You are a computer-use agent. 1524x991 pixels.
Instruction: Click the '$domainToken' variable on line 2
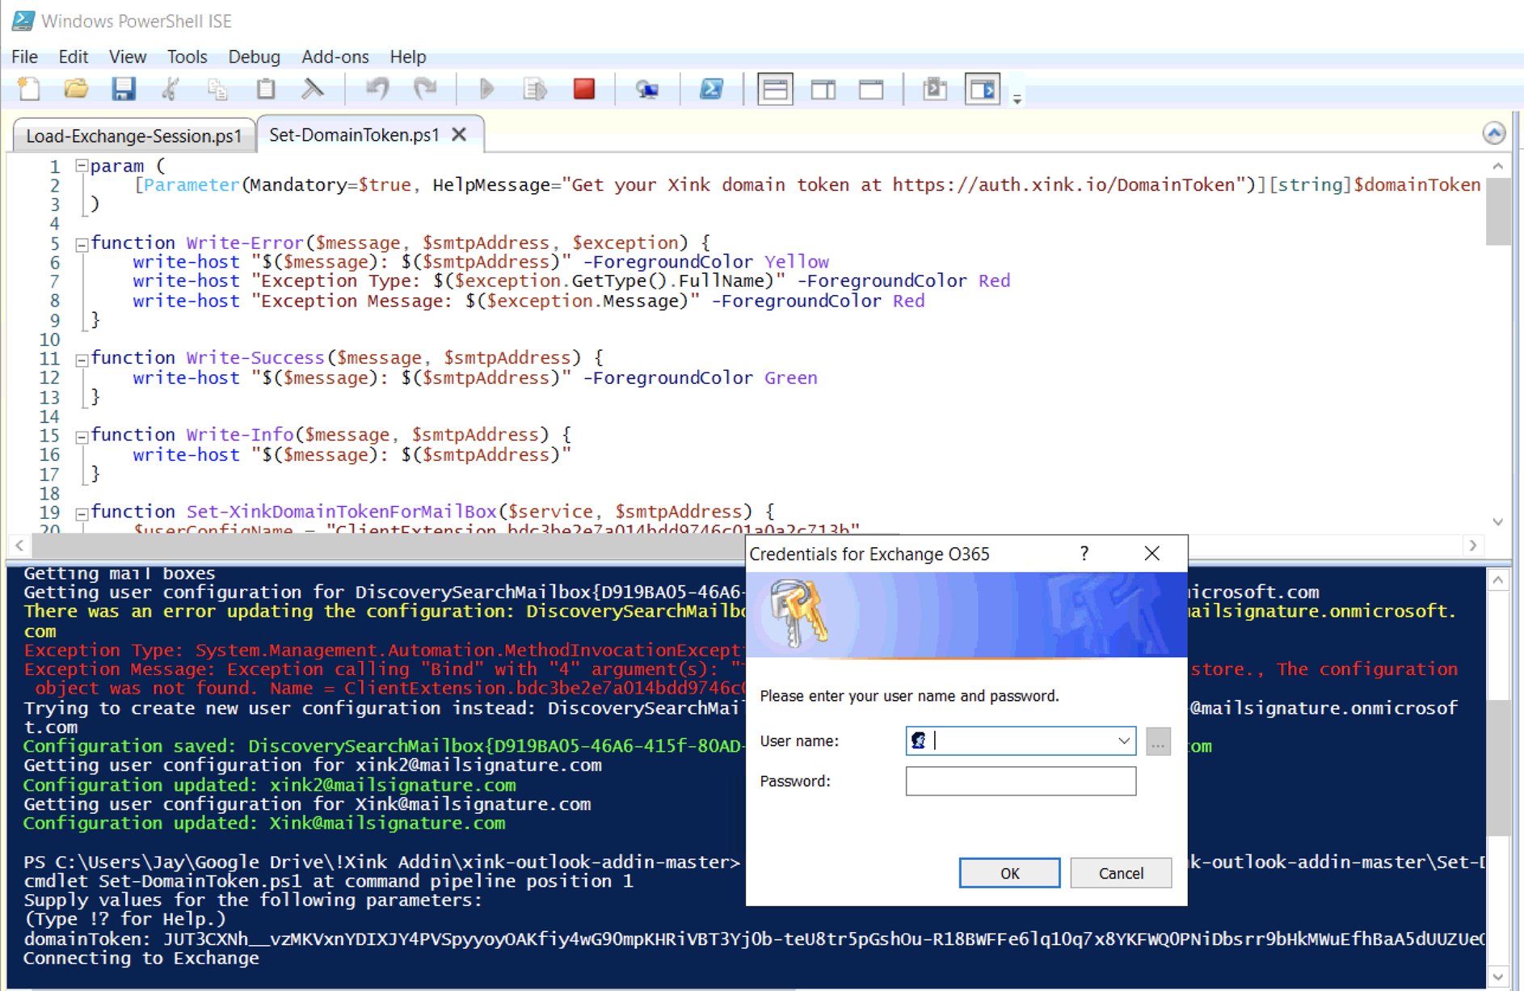pyautogui.click(x=1417, y=185)
